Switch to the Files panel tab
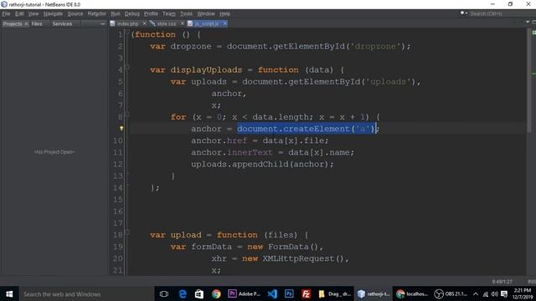Viewport: 536px width, 301px height. [37, 23]
